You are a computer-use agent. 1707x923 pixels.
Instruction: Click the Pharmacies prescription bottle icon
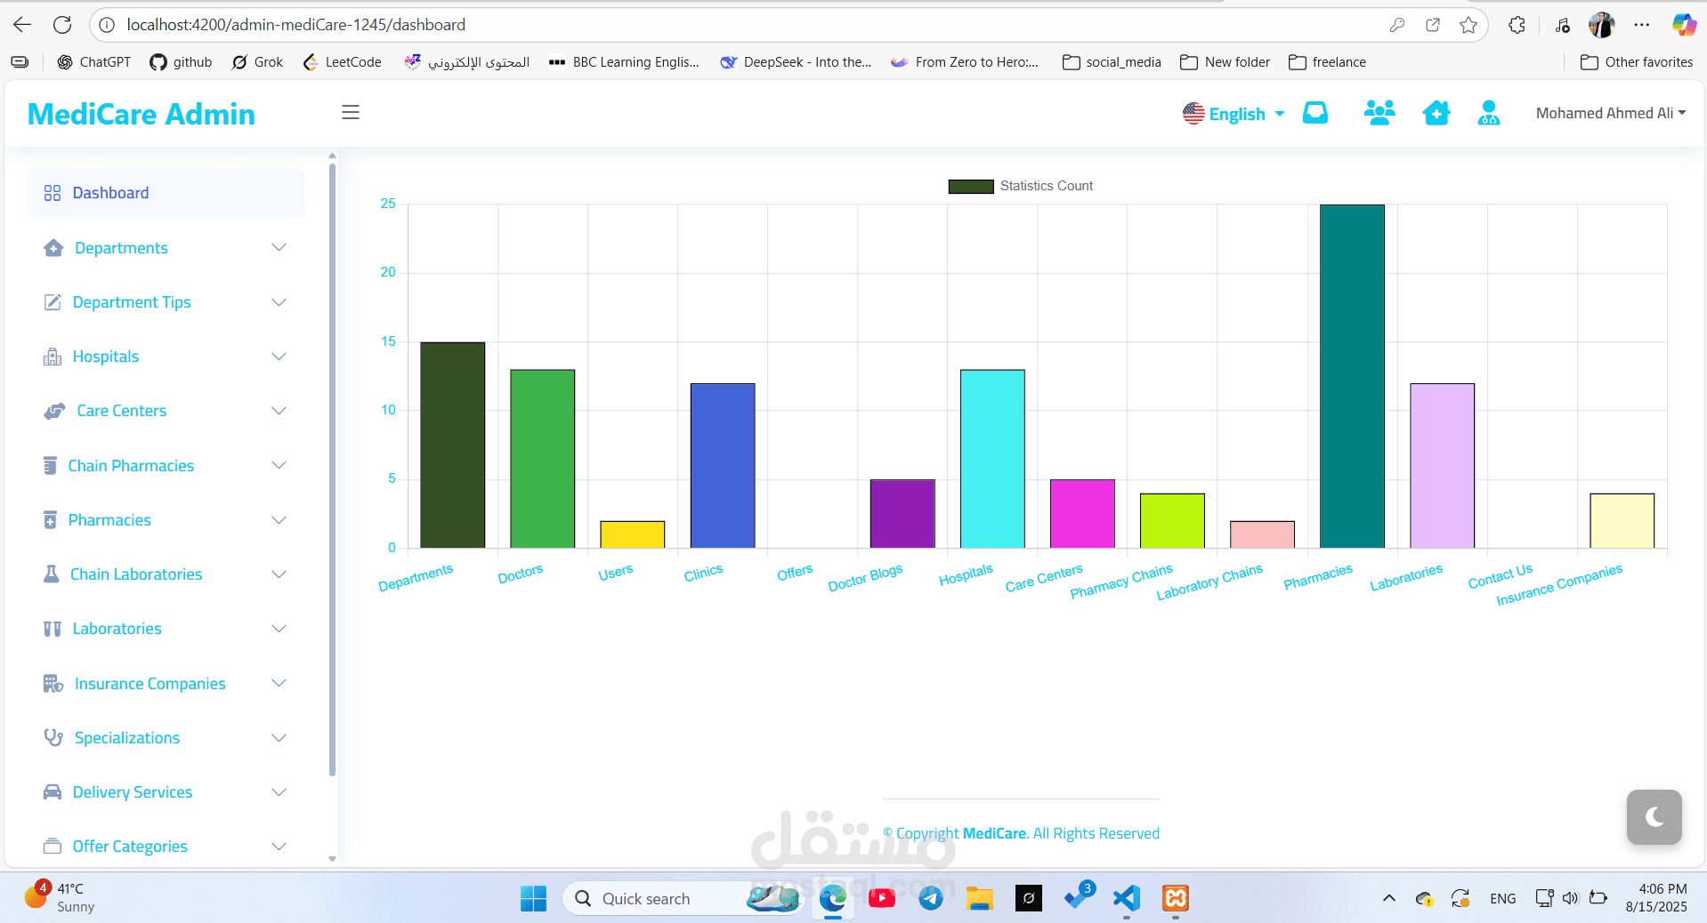pos(50,520)
